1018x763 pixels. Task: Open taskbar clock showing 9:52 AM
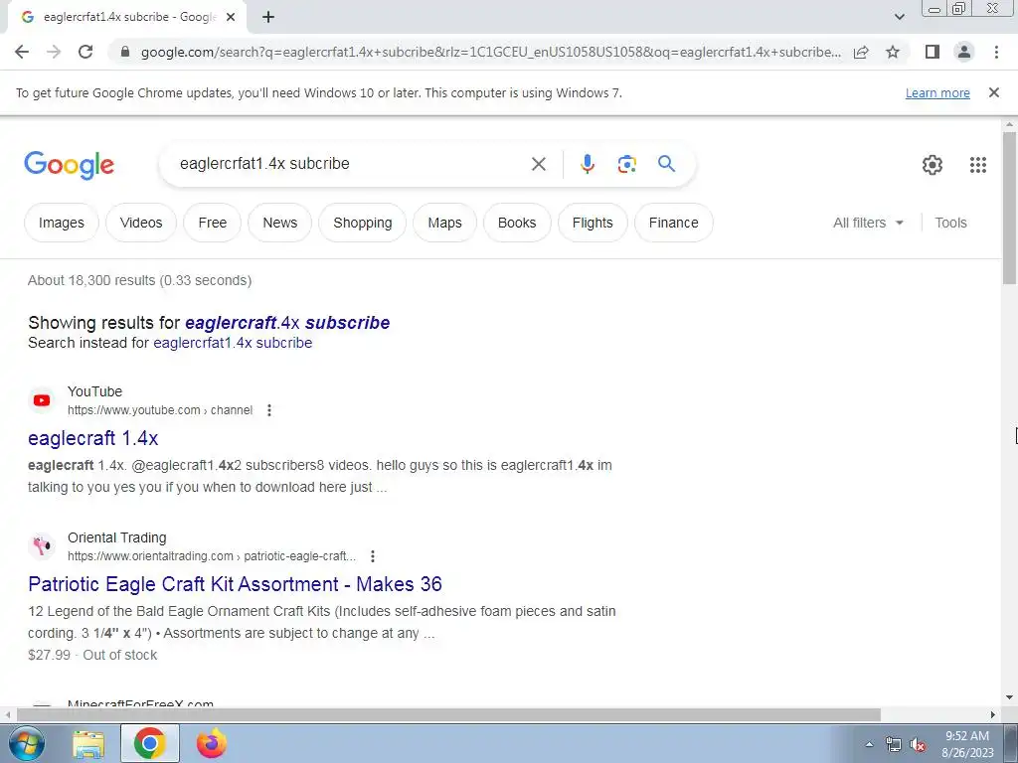(967, 744)
